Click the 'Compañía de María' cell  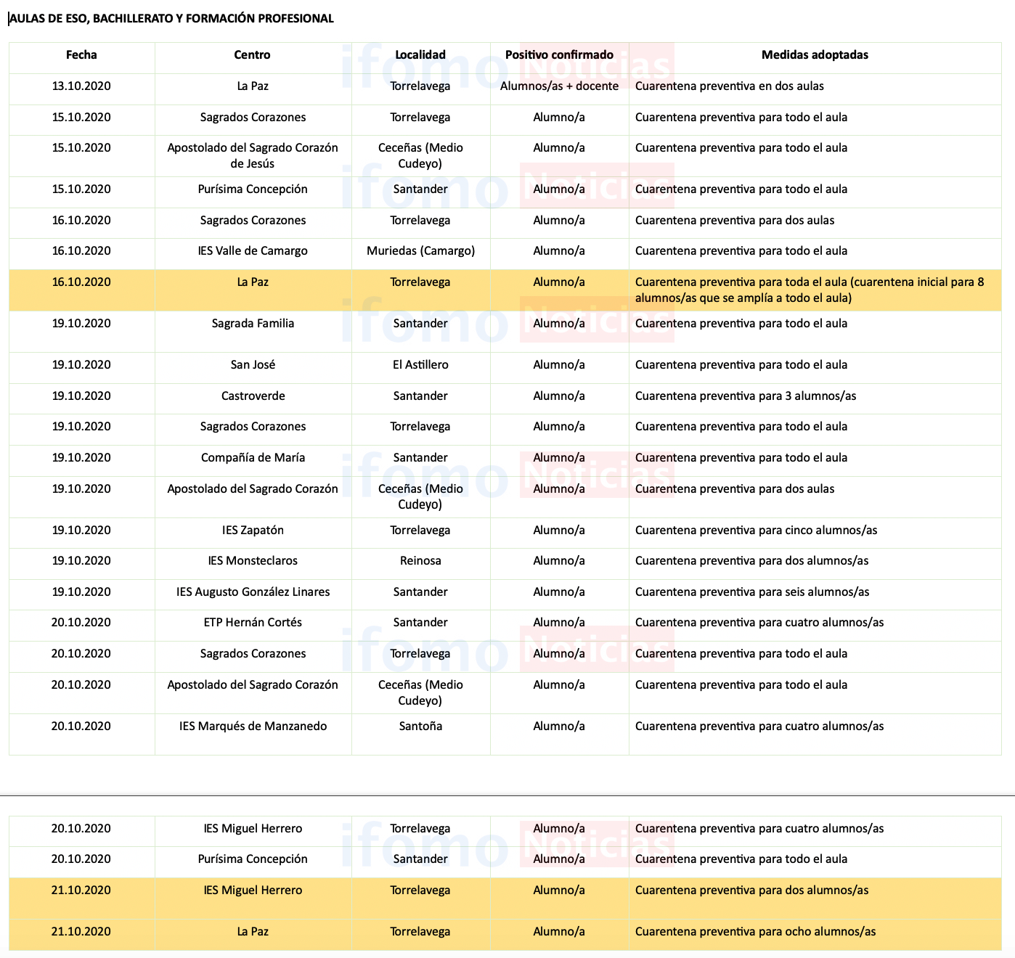coord(253,458)
